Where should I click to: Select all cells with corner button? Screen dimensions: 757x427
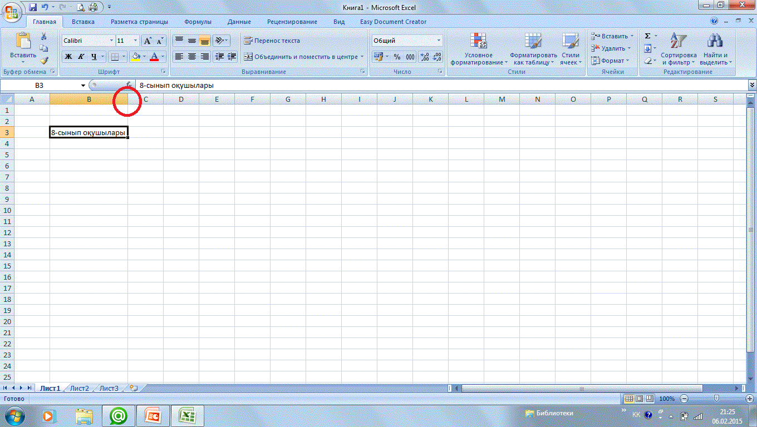coord(7,99)
